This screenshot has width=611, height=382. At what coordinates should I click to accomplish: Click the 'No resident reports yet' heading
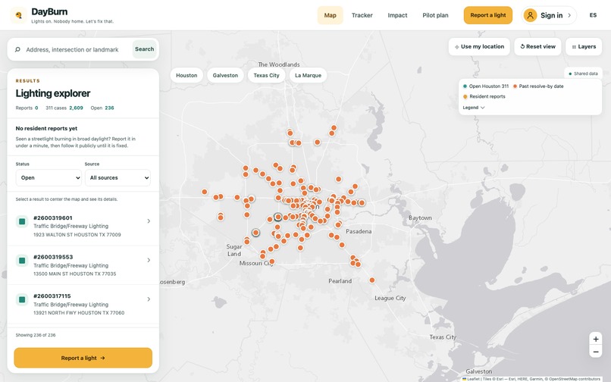click(x=46, y=128)
